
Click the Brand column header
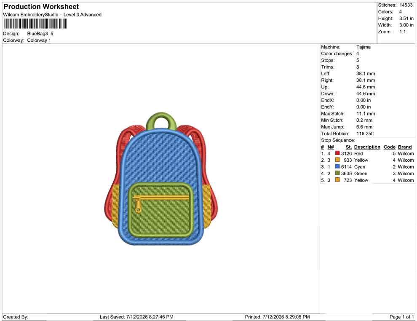coord(405,147)
